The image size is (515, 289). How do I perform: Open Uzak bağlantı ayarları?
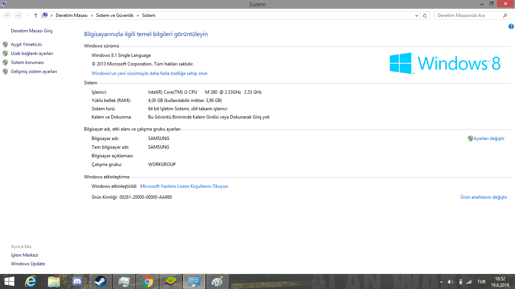32,53
